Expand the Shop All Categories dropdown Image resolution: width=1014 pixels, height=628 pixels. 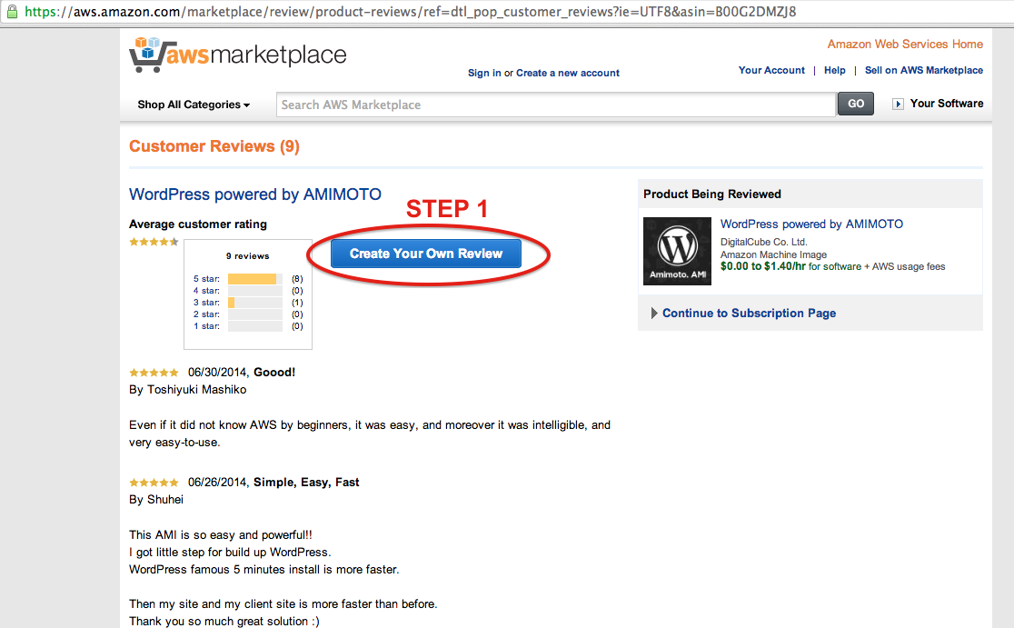tap(194, 105)
